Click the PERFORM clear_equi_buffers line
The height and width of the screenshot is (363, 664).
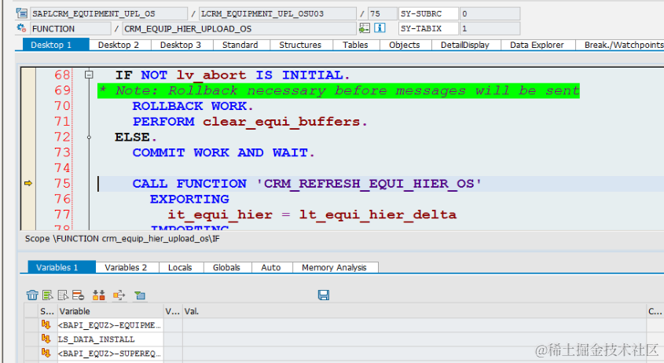[x=250, y=122]
